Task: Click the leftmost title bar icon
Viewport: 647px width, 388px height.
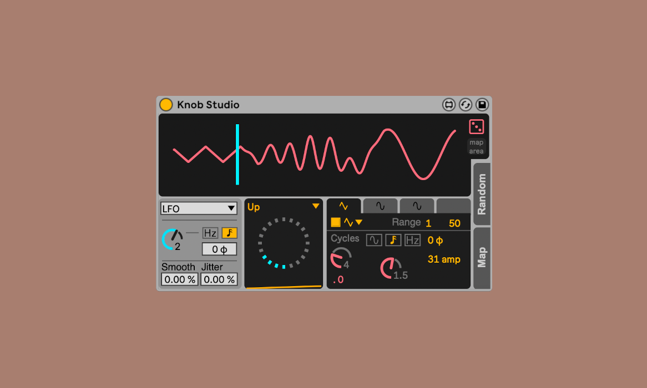Action: (449, 105)
